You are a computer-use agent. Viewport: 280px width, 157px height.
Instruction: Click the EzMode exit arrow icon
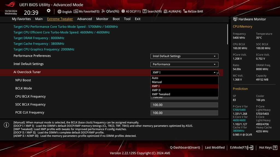point(250,147)
